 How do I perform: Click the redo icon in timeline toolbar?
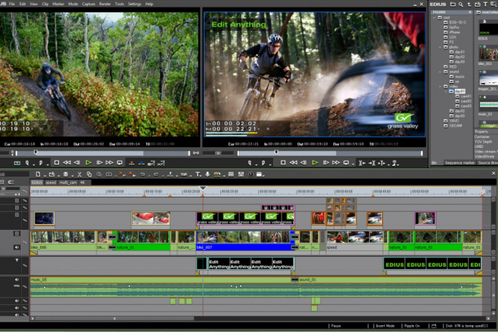click(155, 174)
